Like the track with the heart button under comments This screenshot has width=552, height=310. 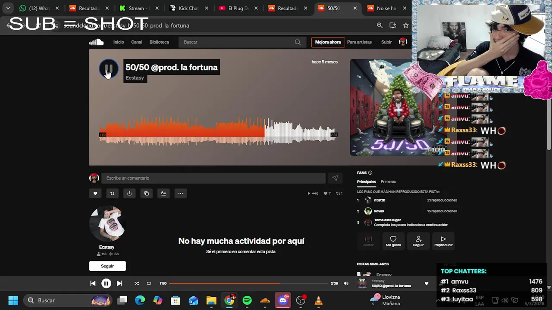(x=95, y=193)
